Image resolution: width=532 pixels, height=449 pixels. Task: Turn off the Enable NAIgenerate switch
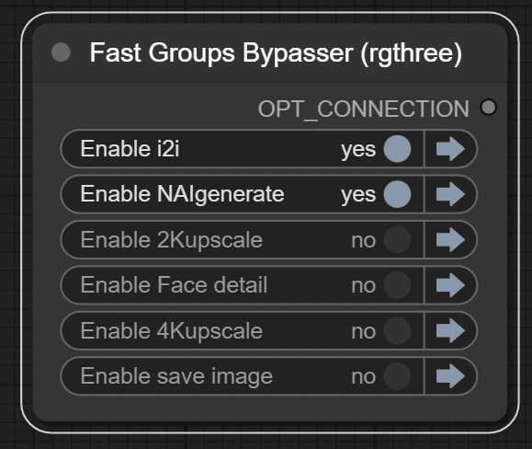click(397, 194)
